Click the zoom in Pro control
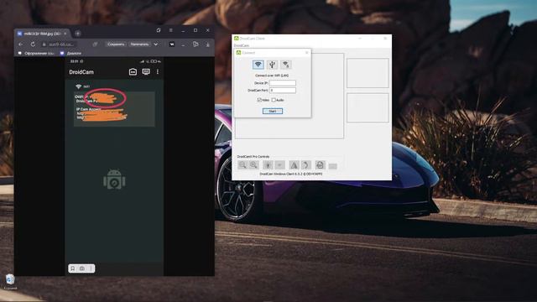The image size is (537, 302). click(253, 165)
